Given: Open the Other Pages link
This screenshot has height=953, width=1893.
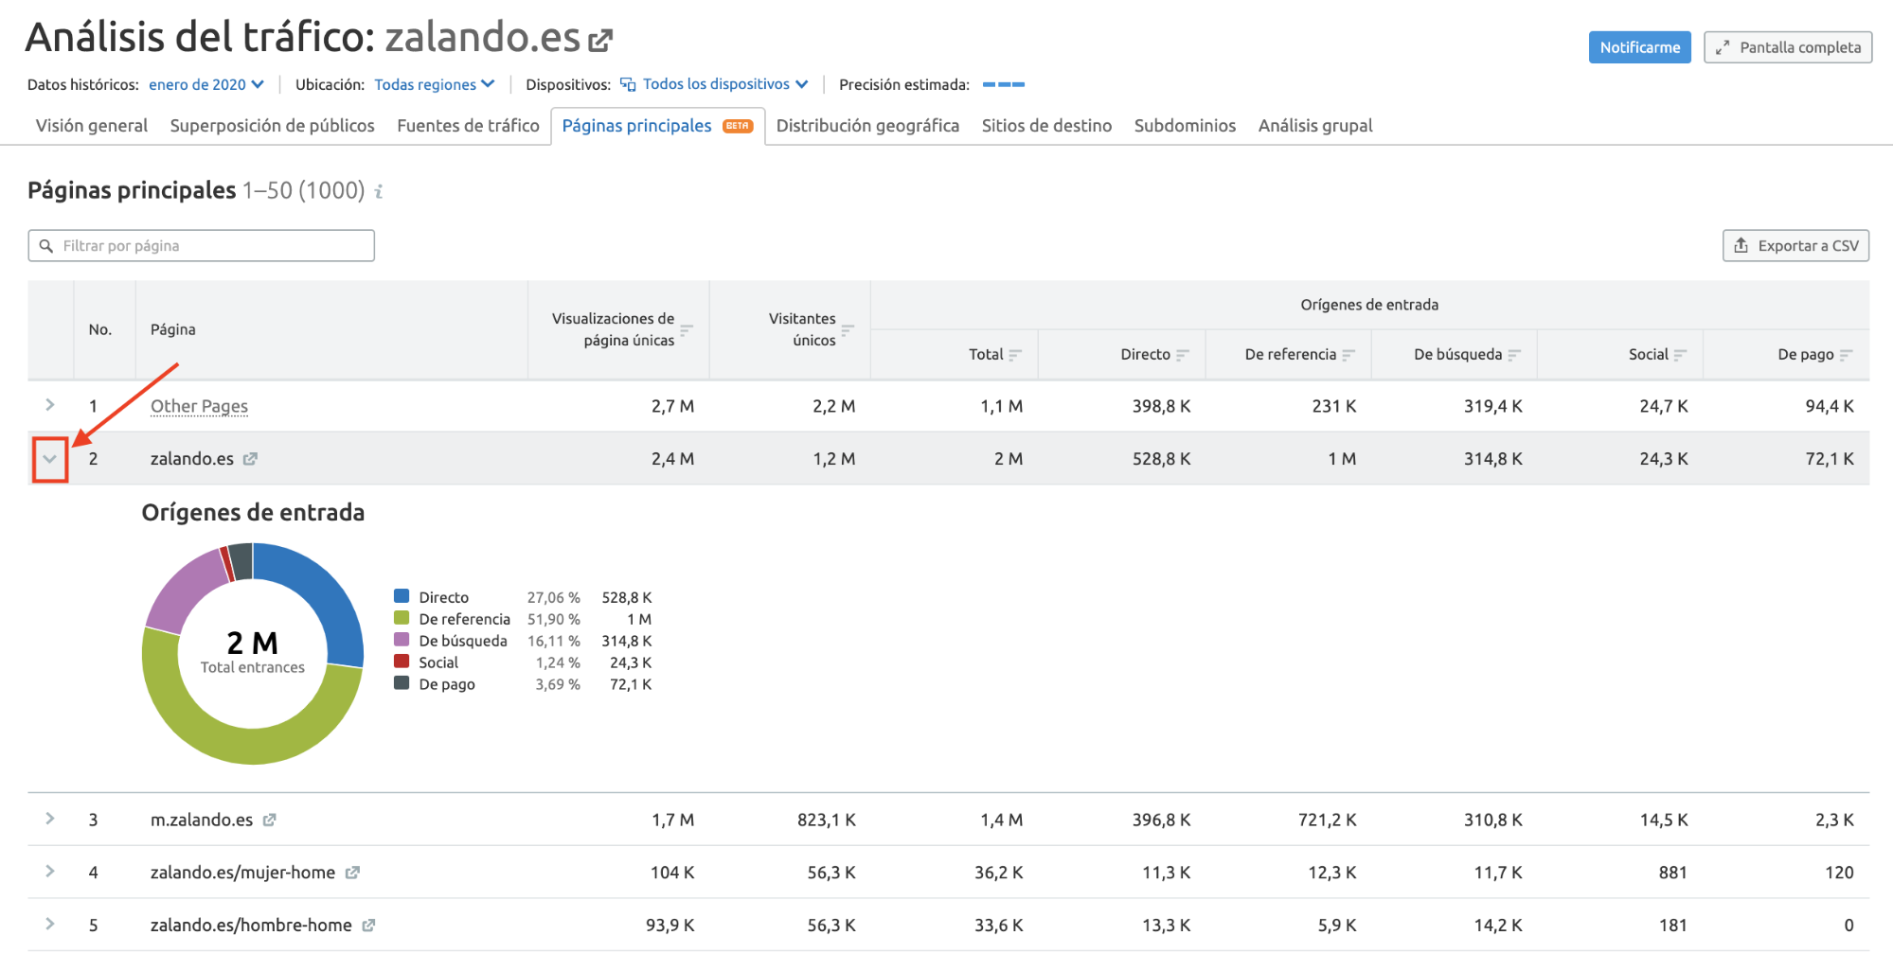Looking at the screenshot, I should pos(199,406).
